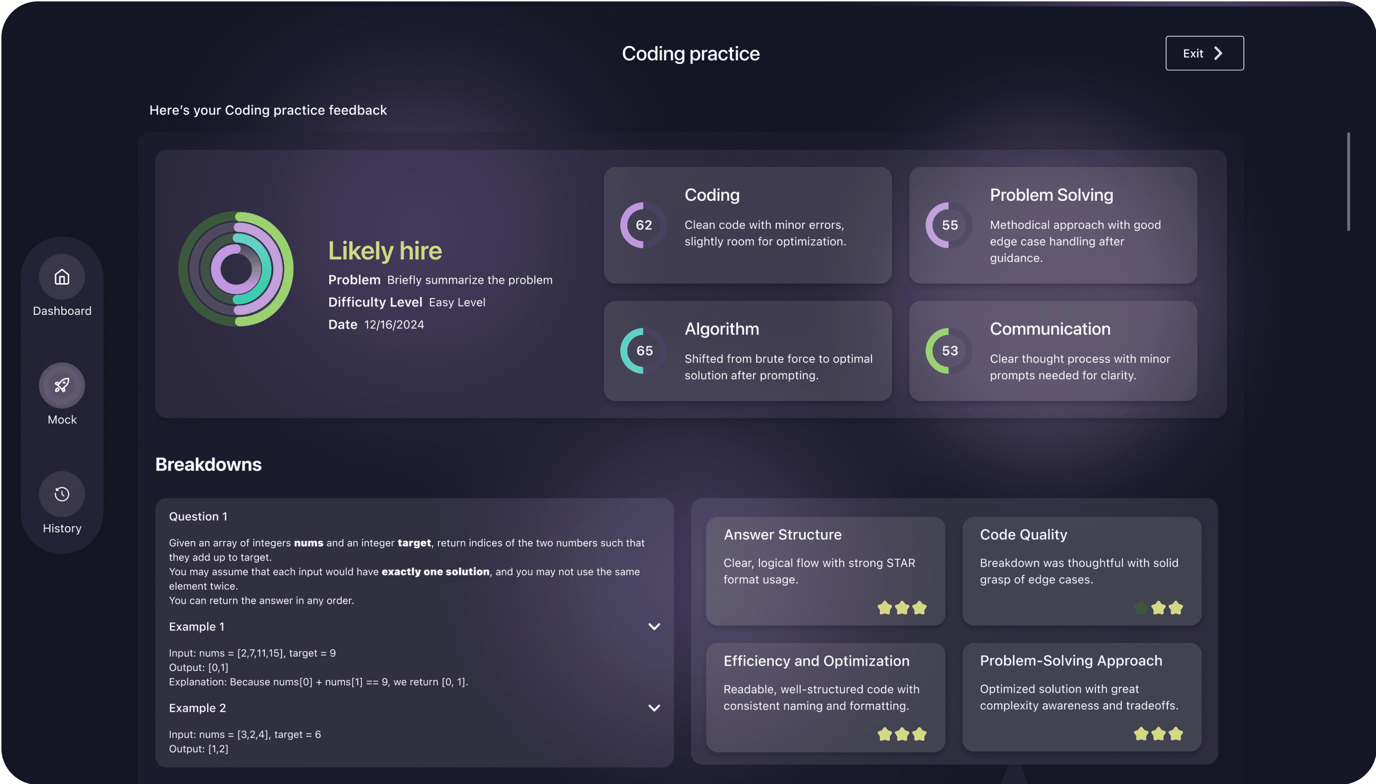This screenshot has width=1376, height=784.
Task: Select the Problem-Solving Approach heading
Action: (x=1071, y=661)
